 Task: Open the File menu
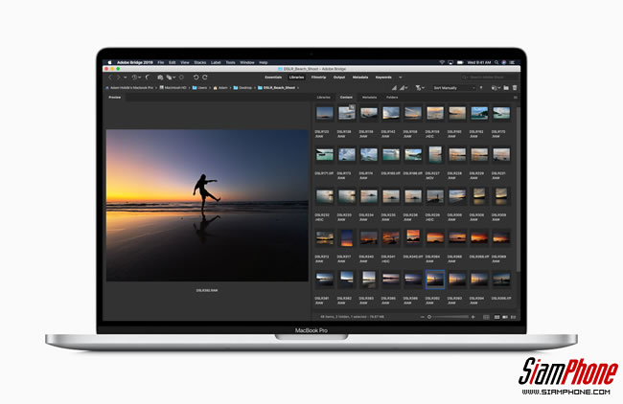tap(160, 62)
